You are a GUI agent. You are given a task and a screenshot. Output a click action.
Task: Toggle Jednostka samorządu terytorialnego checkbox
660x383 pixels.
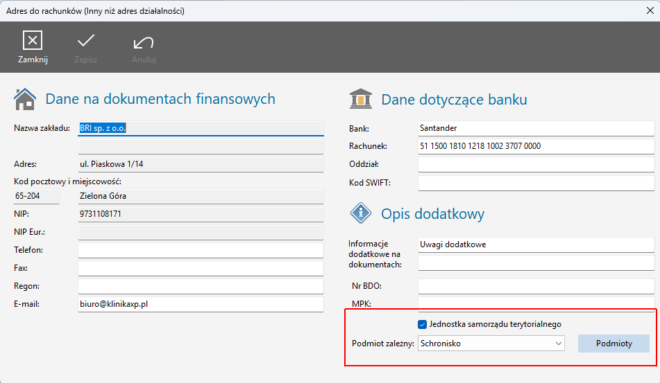422,324
